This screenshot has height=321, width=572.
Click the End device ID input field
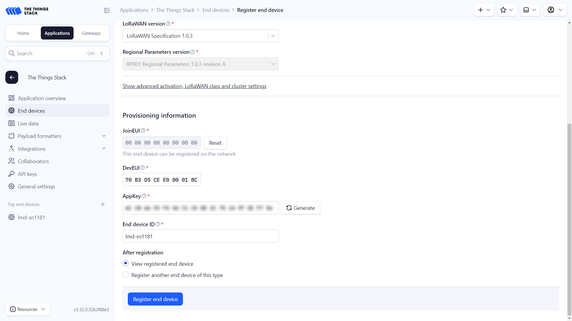pyautogui.click(x=201, y=236)
